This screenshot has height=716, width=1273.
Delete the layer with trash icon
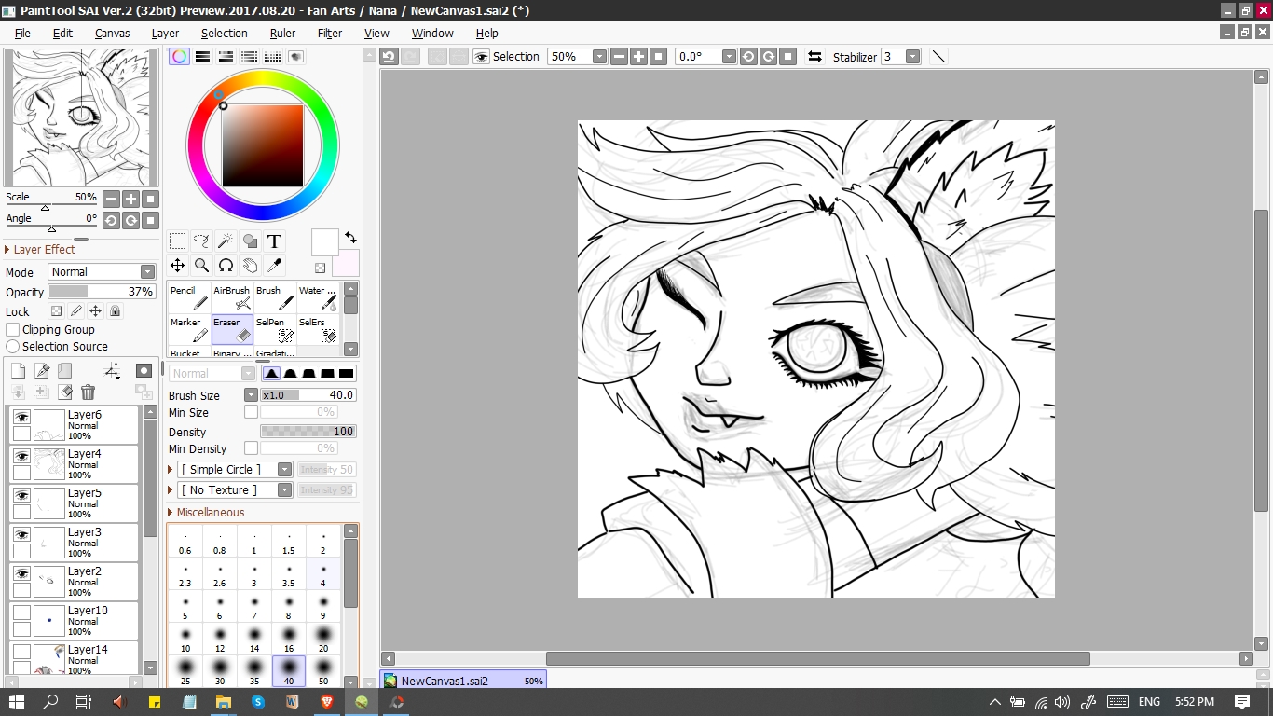[88, 392]
